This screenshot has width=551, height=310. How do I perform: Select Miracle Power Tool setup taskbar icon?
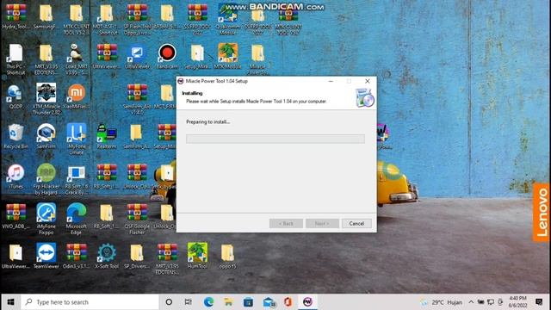[x=308, y=302]
